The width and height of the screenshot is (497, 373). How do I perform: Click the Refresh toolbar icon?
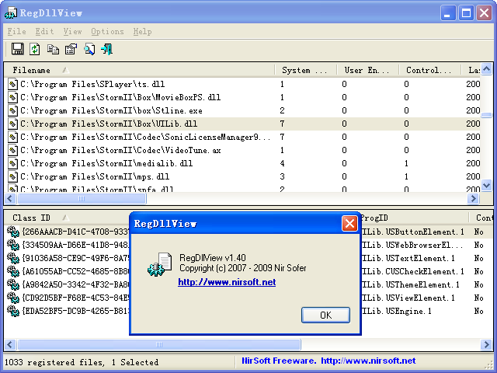tap(34, 50)
